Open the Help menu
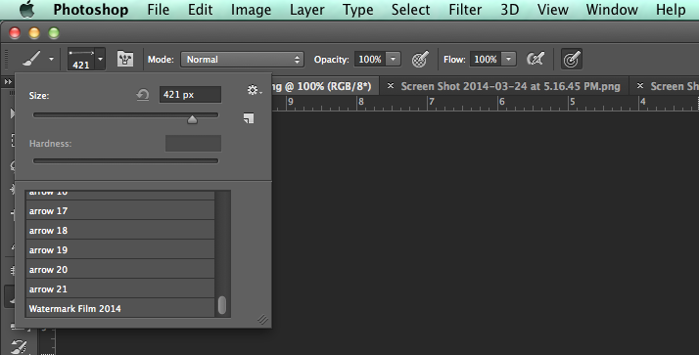The width and height of the screenshot is (699, 355). [671, 10]
